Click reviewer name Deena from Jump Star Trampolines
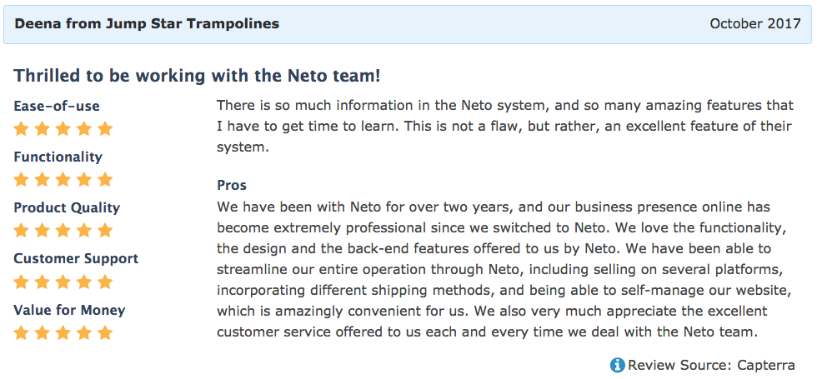Screen dimensions: 817x379 (x=147, y=24)
